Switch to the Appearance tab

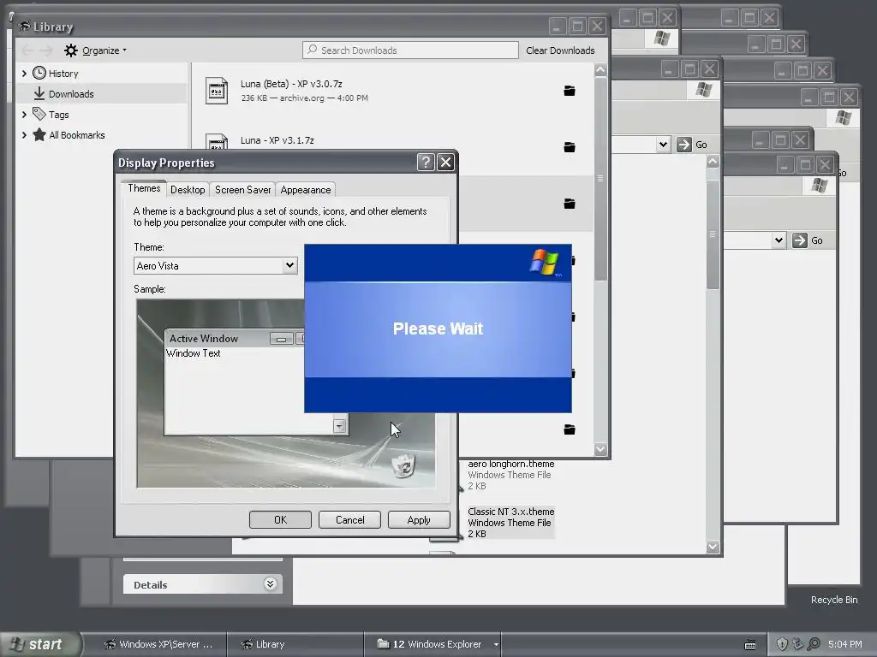click(x=306, y=189)
